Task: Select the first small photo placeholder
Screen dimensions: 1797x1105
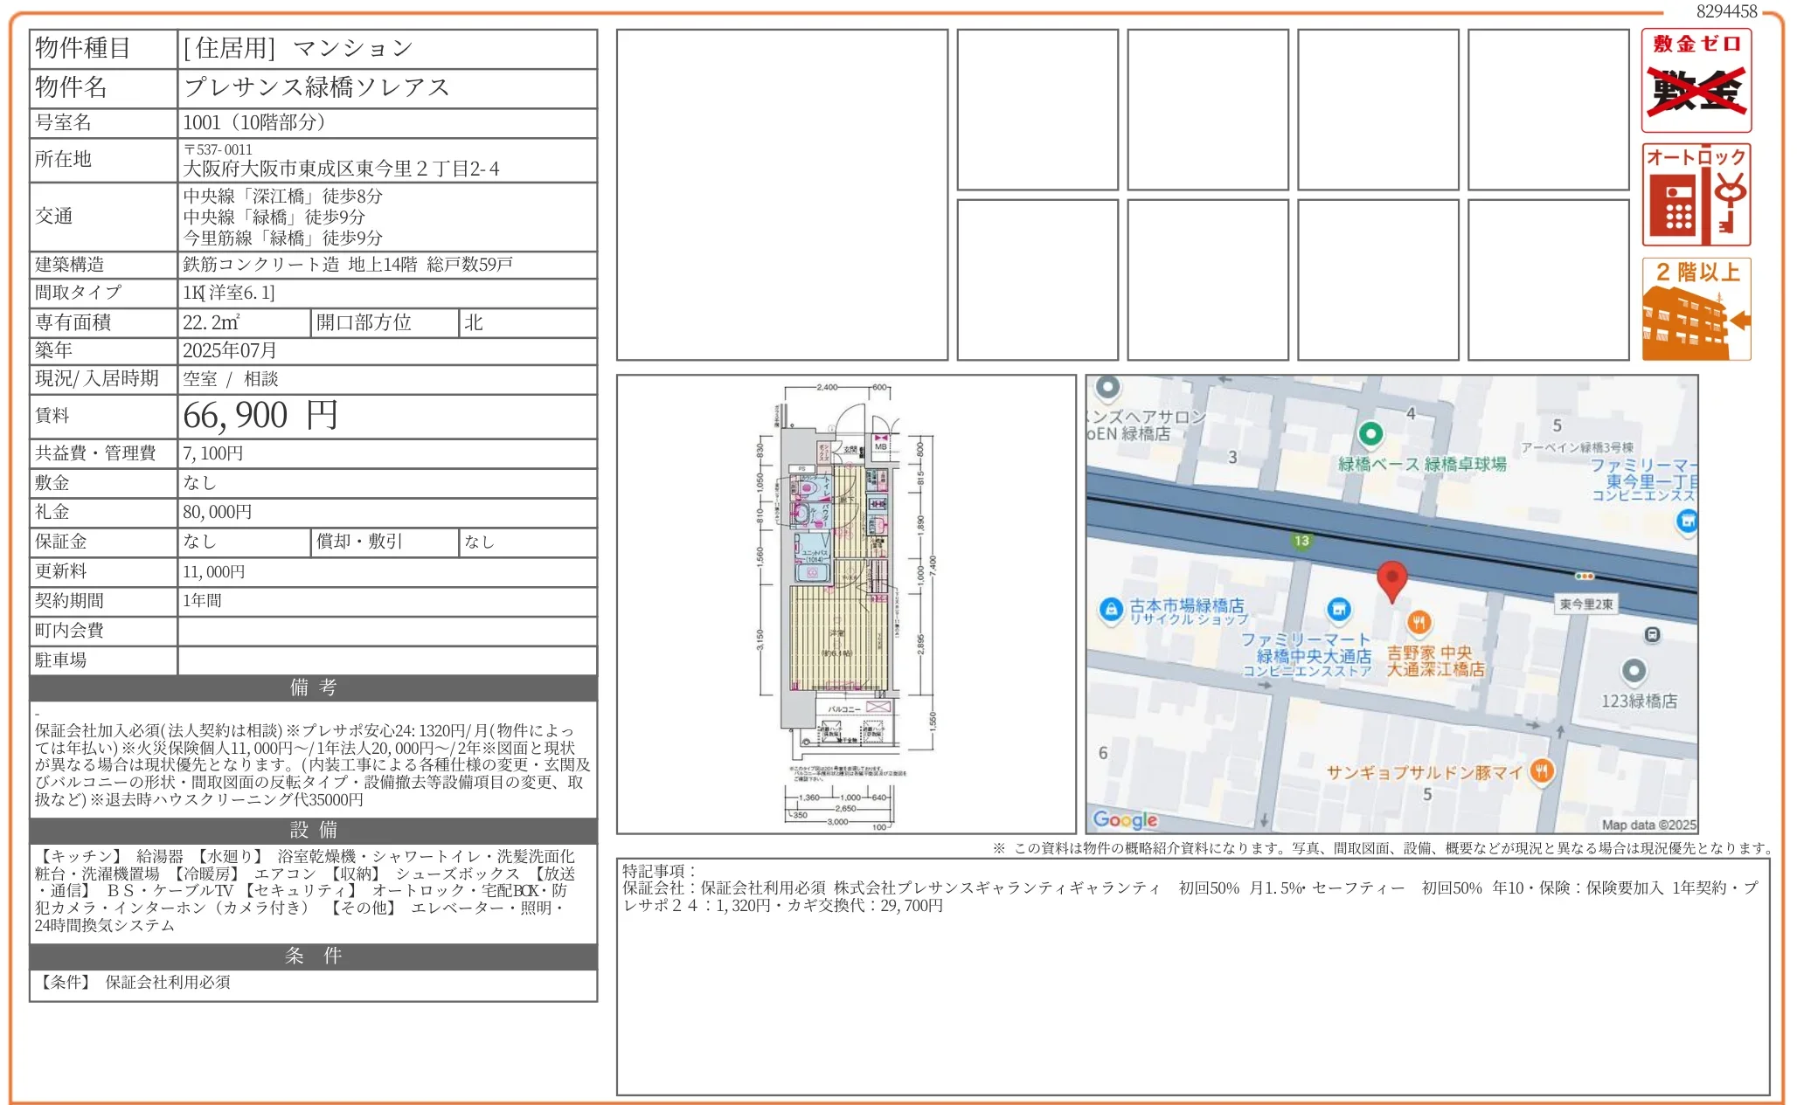Action: 1037,110
